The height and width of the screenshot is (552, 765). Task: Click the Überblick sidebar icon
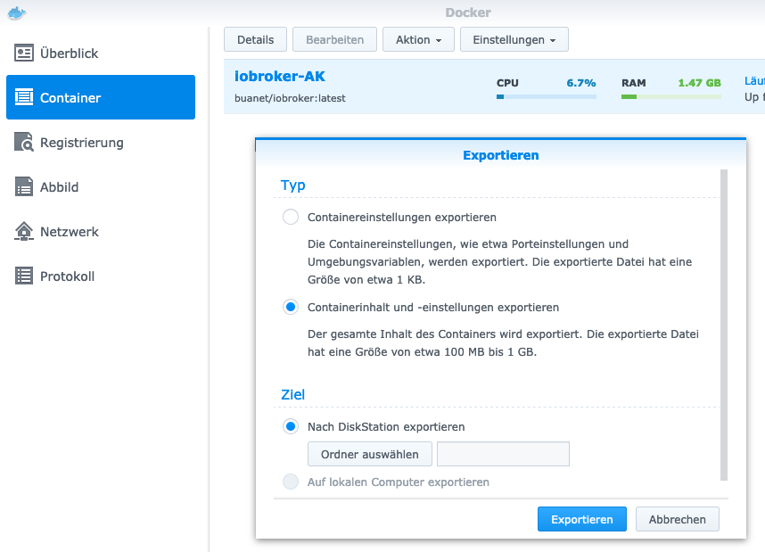pos(24,54)
